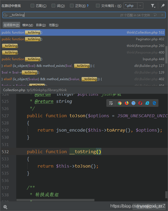The width and height of the screenshot is (168, 211).
Task: Open preview in Safari browser
Action: 133,103
